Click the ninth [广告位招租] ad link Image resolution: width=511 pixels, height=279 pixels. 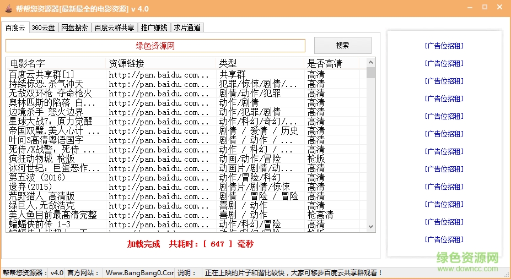[x=444, y=187]
